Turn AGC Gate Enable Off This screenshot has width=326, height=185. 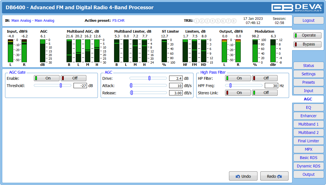pyautogui.click(x=73, y=78)
